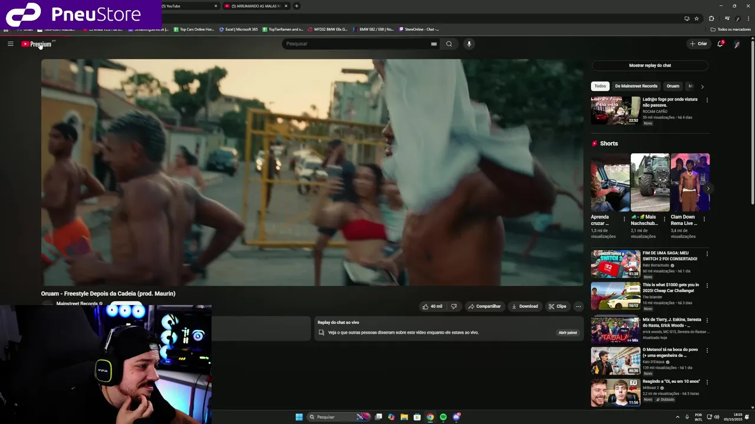
Task: Open Top Cars Online bookmark
Action: coord(194,29)
